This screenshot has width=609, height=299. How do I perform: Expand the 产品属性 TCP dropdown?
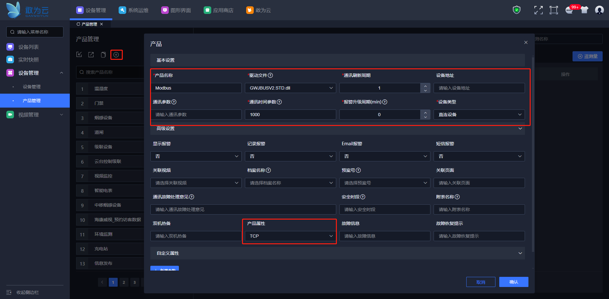290,236
